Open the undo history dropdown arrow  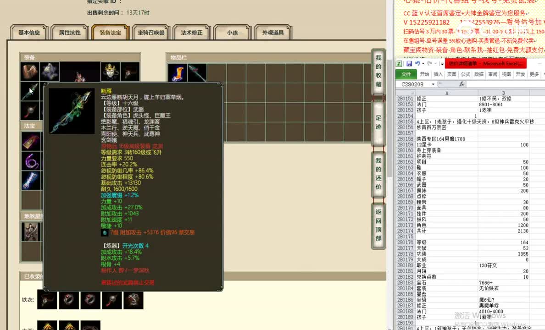click(x=423, y=64)
